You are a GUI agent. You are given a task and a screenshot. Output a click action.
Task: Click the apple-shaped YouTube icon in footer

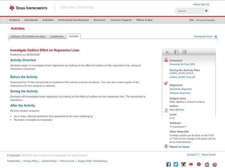coord(215,164)
